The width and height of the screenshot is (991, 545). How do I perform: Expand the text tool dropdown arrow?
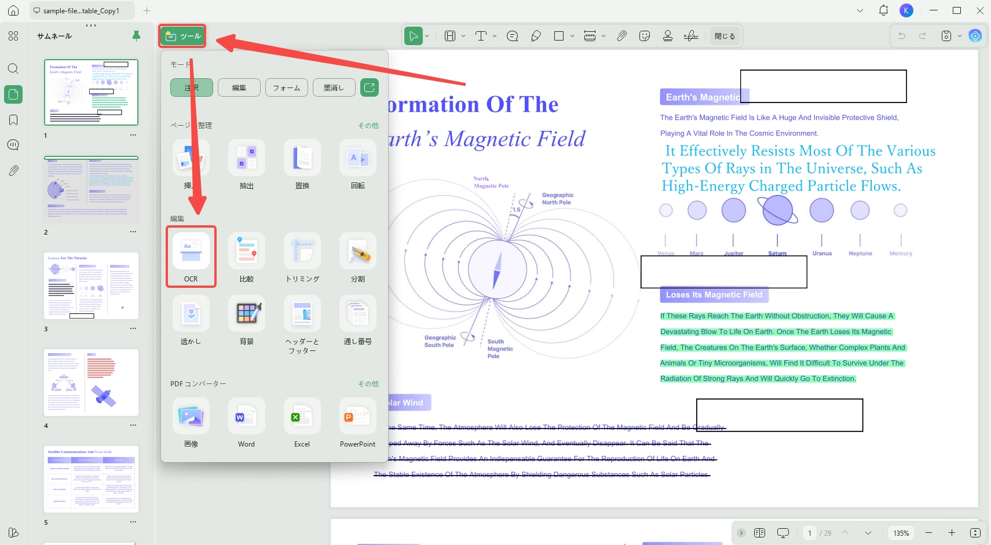495,36
